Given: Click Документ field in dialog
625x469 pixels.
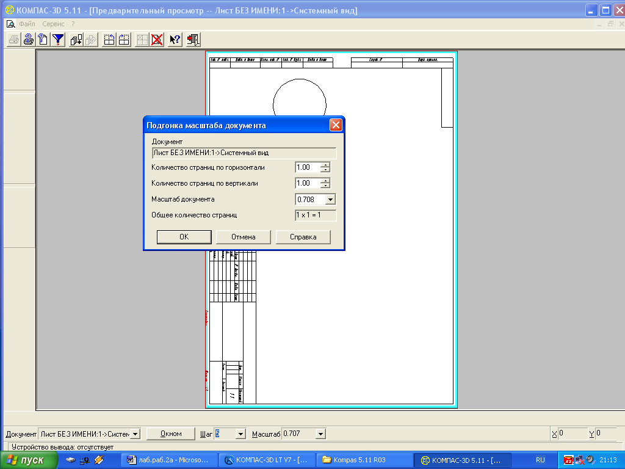Looking at the screenshot, I should click(x=244, y=153).
